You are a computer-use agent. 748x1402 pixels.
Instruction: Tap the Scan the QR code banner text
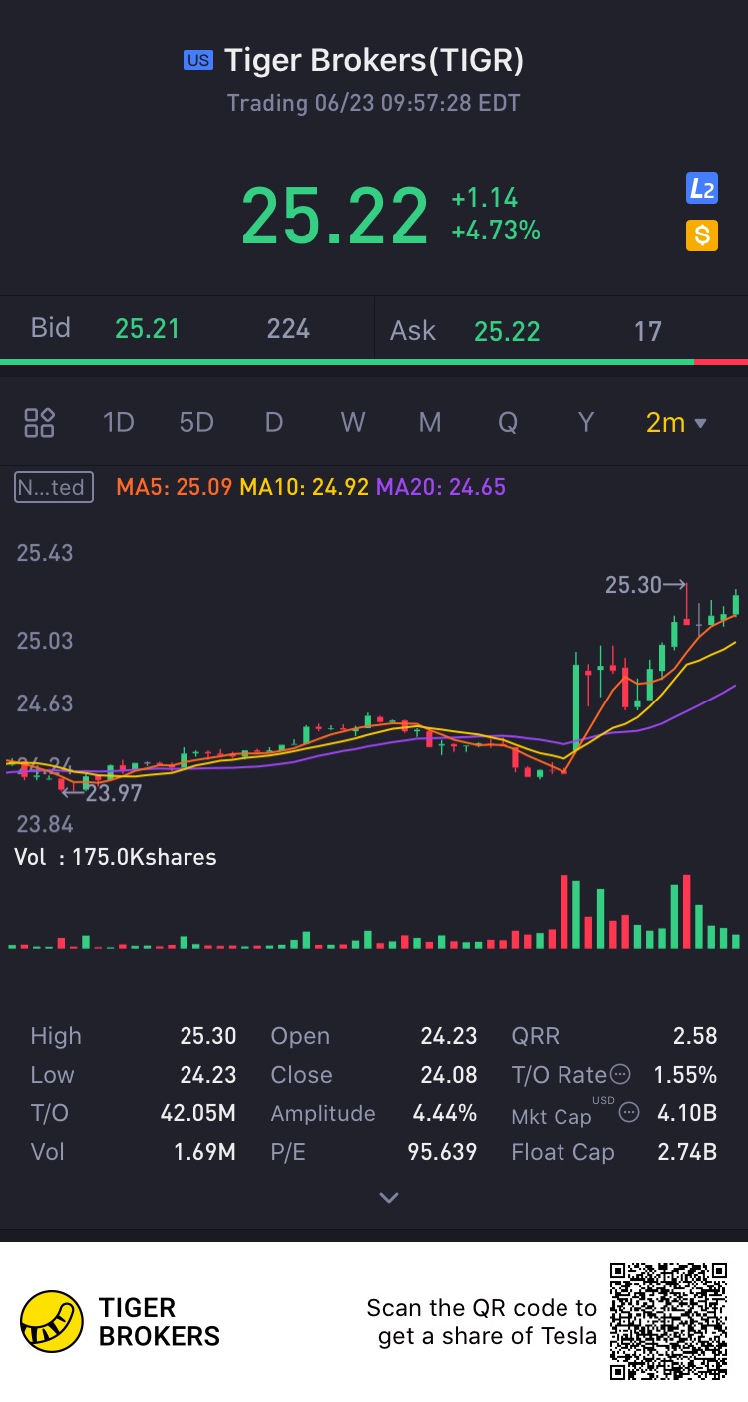tap(482, 1322)
